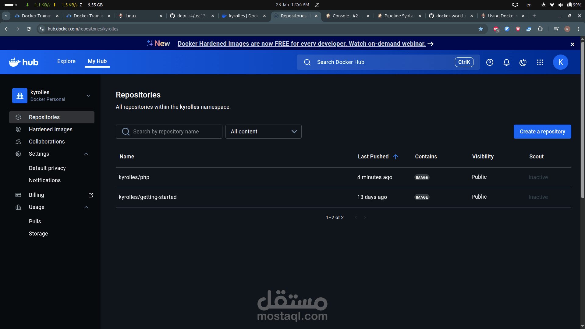
Task: Collapse the Settings sidebar section
Action: click(x=86, y=154)
